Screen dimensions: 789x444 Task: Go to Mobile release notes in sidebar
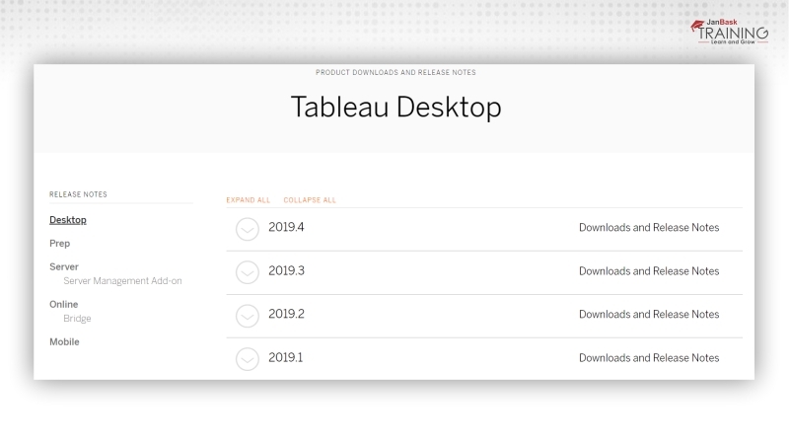point(64,342)
